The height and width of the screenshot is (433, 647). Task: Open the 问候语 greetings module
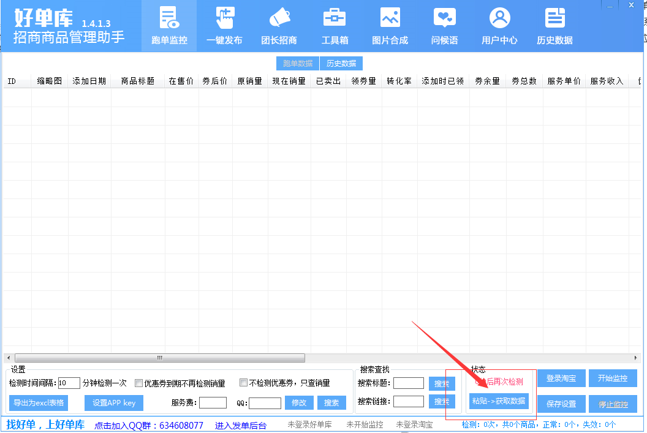(444, 26)
